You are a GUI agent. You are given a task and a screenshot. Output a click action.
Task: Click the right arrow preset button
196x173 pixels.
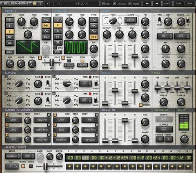click(157, 3)
